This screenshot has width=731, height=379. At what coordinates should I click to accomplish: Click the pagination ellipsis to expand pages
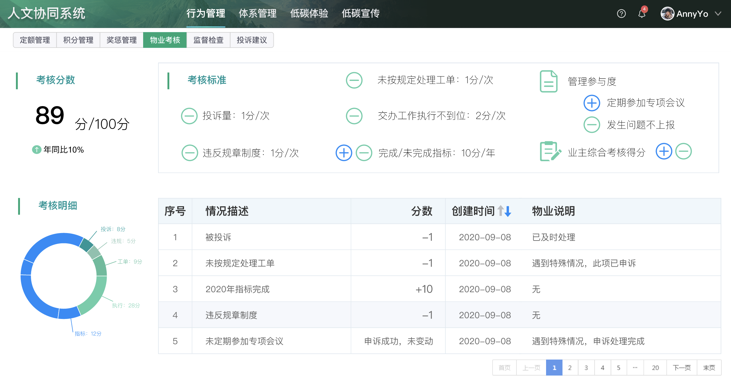point(635,368)
